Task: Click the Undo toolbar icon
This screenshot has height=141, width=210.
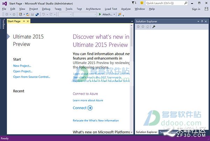Action: click(x=43, y=14)
